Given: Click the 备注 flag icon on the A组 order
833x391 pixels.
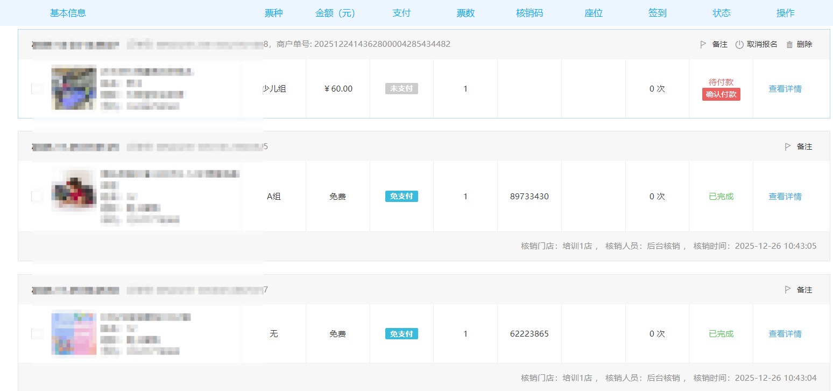Looking at the screenshot, I should [x=788, y=146].
